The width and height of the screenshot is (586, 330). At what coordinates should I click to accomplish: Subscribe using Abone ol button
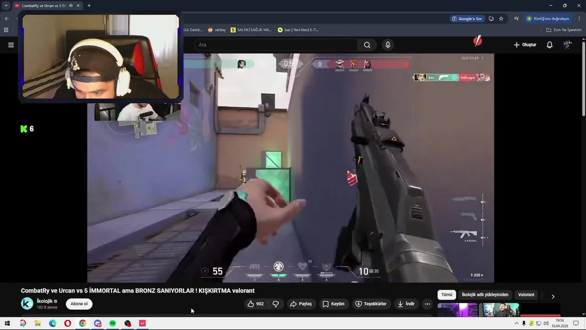[x=79, y=304]
